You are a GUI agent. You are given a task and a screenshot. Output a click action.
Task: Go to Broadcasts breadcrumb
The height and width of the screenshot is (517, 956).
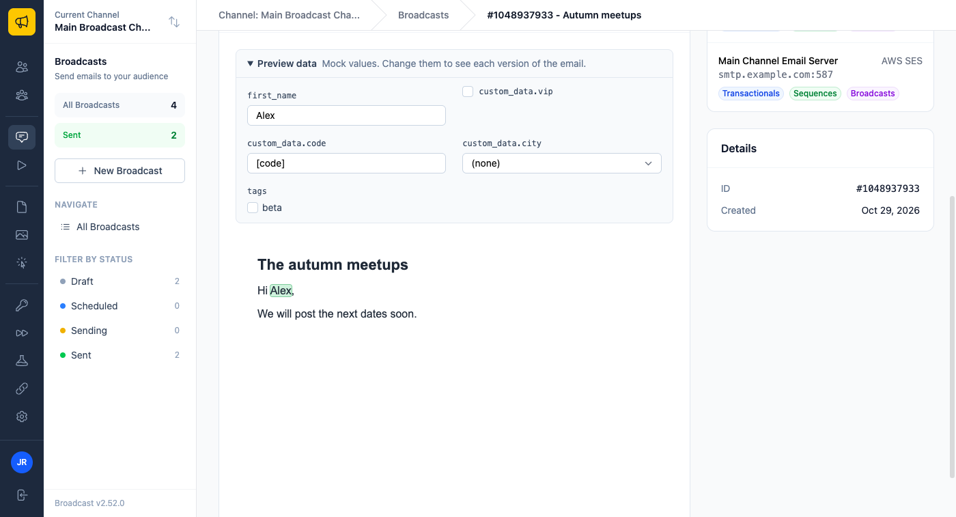pyautogui.click(x=423, y=15)
